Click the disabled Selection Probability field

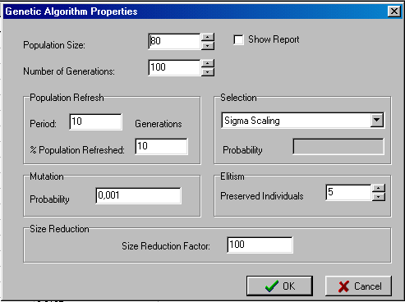[x=338, y=147]
